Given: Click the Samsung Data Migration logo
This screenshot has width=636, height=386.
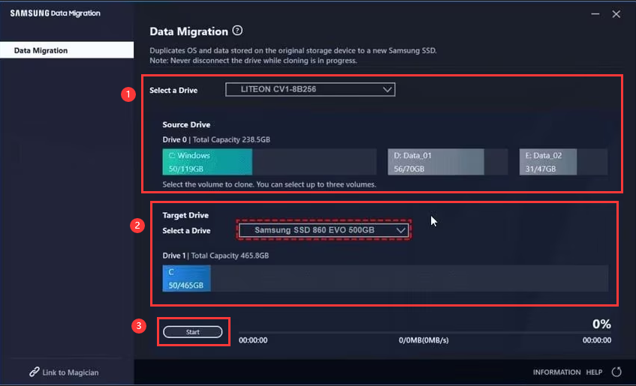Looking at the screenshot, I should [x=55, y=13].
